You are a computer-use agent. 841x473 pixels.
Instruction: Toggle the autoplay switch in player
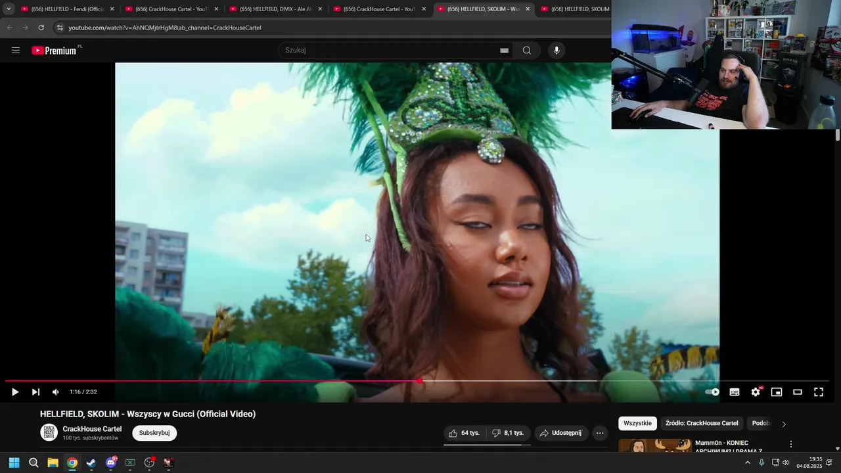click(712, 392)
